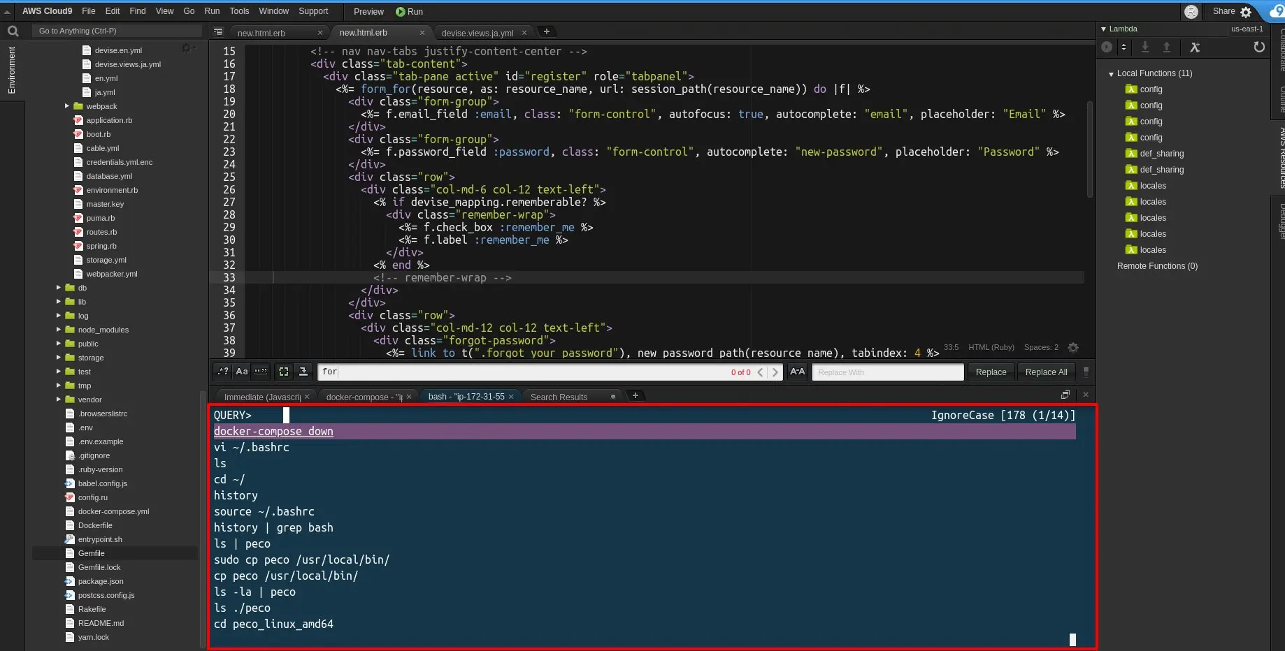Refresh the Lambda functions list
This screenshot has height=651, width=1285.
1259,47
